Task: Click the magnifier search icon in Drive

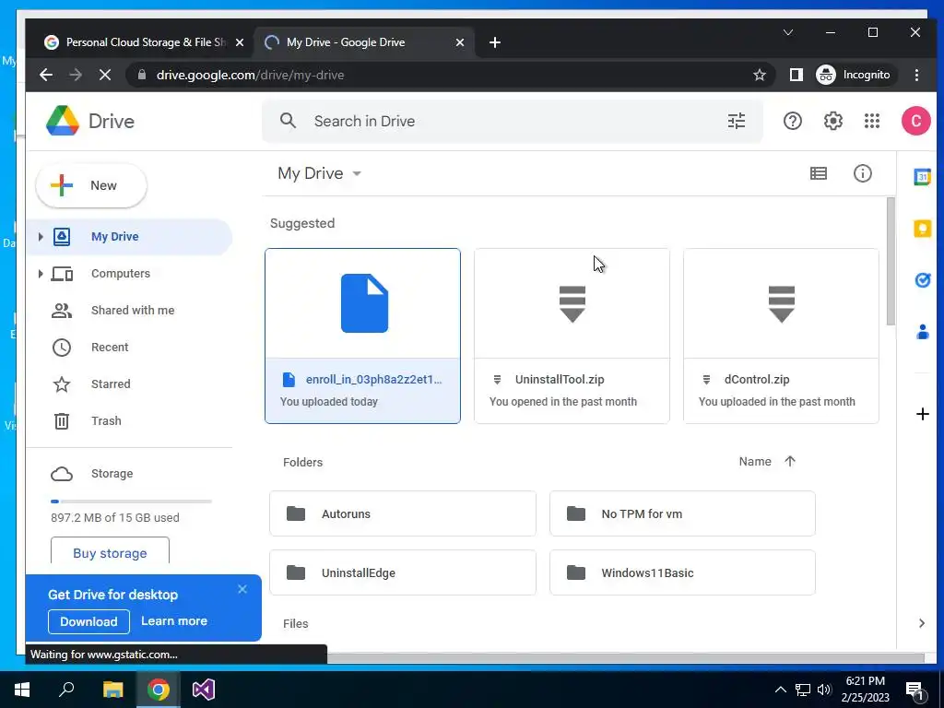Action: [x=288, y=121]
